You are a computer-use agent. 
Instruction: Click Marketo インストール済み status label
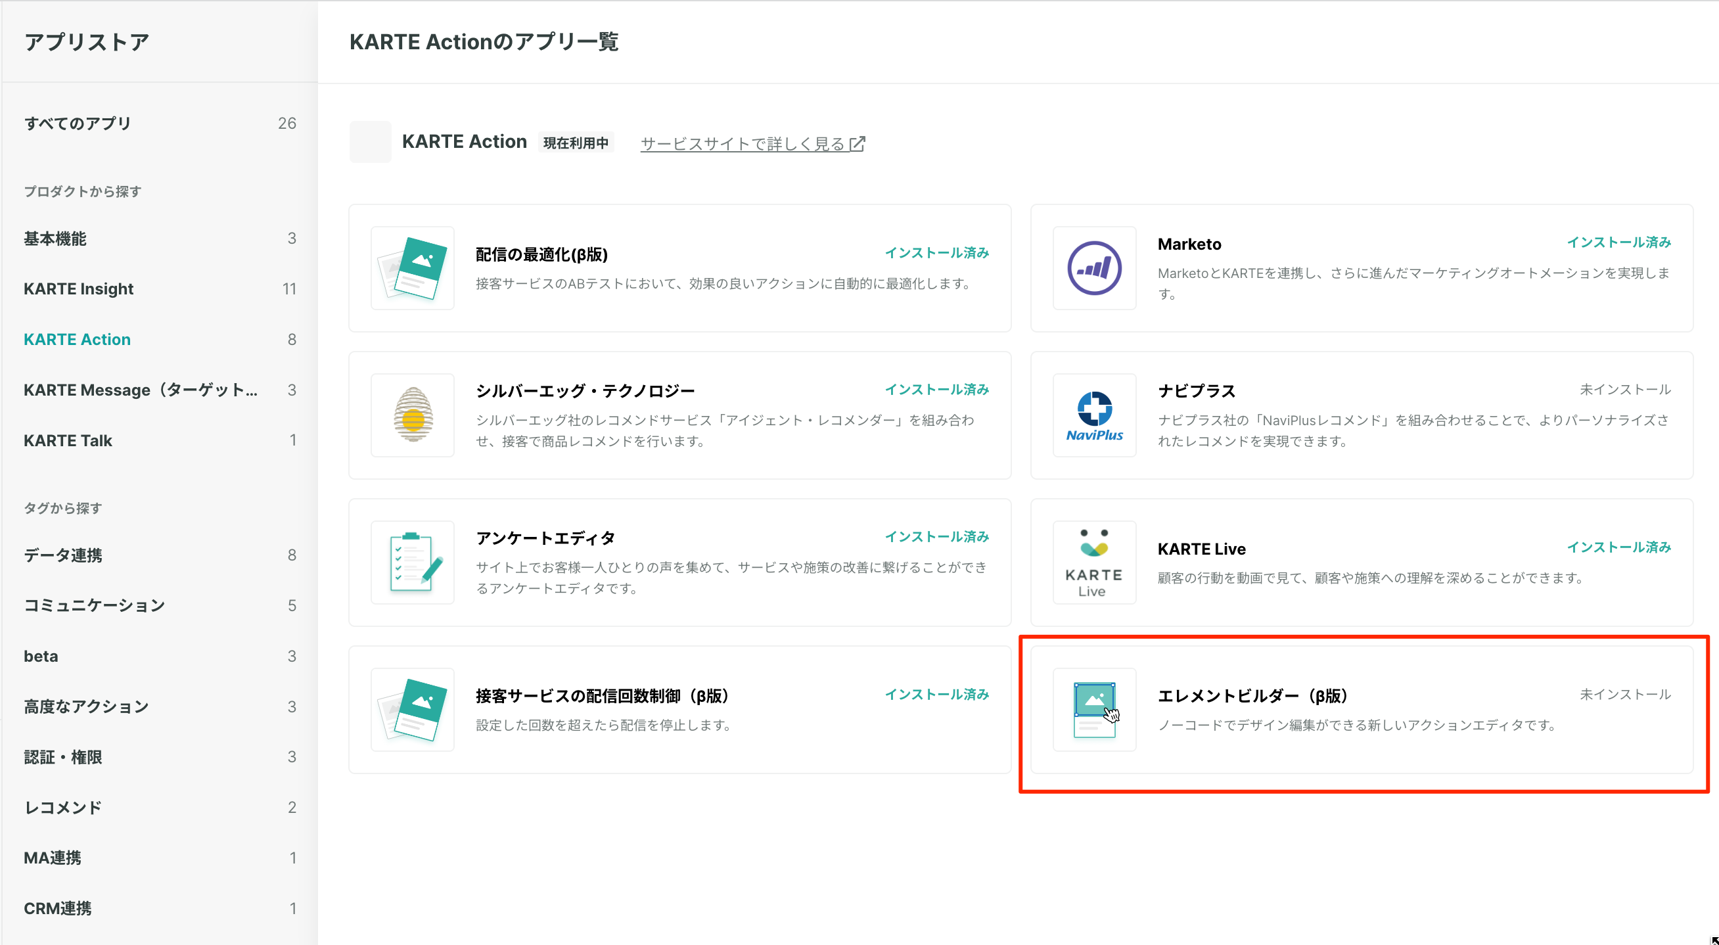pos(1618,242)
